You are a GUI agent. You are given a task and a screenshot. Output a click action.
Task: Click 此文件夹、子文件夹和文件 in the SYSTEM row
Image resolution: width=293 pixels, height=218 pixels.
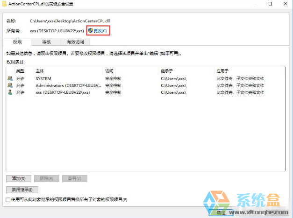click(x=240, y=78)
